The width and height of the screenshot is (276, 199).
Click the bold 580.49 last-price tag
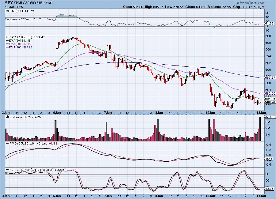tap(270, 102)
